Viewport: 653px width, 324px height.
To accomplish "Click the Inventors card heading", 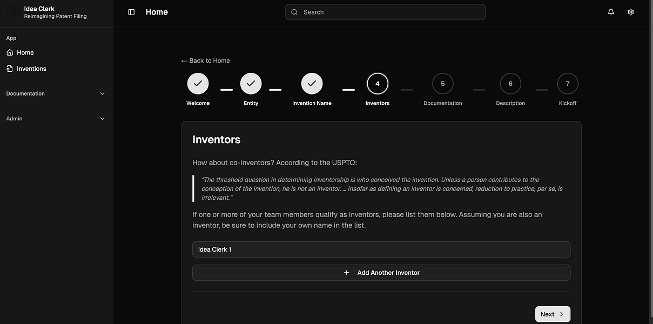I will click(x=217, y=139).
